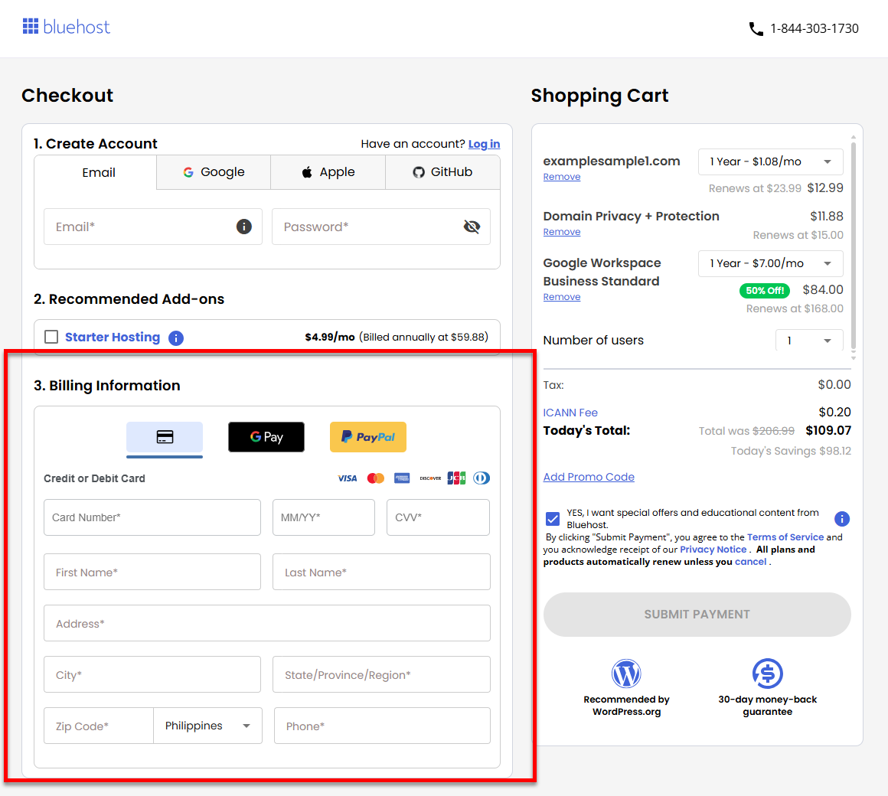Click the Today's Total $109.07 amount
The width and height of the screenshot is (888, 796).
click(828, 430)
